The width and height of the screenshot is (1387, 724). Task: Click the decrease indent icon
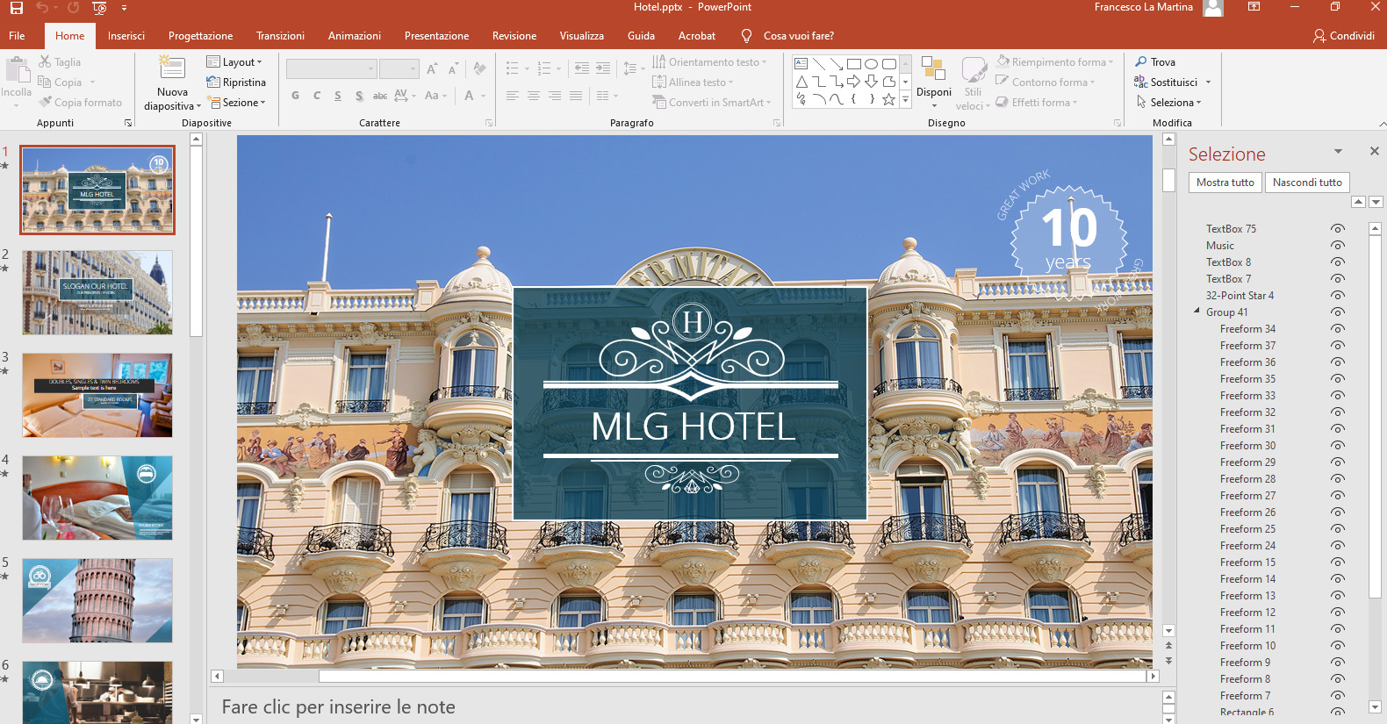[581, 68]
